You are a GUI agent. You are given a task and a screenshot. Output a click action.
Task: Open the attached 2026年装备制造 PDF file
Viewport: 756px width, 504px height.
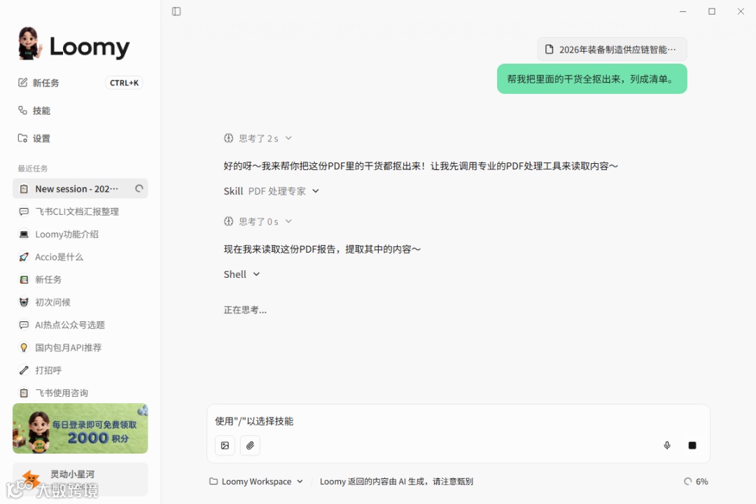pos(612,49)
